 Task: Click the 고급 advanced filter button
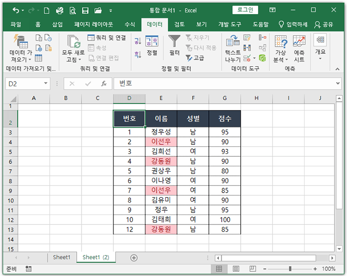tap(195, 58)
